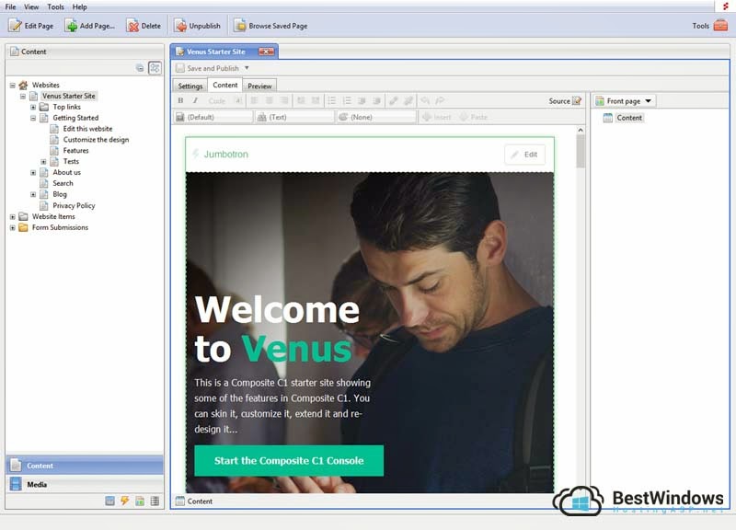Image resolution: width=736 pixels, height=530 pixels.
Task: Collapse the Venus Starter Site node
Action: tap(22, 97)
